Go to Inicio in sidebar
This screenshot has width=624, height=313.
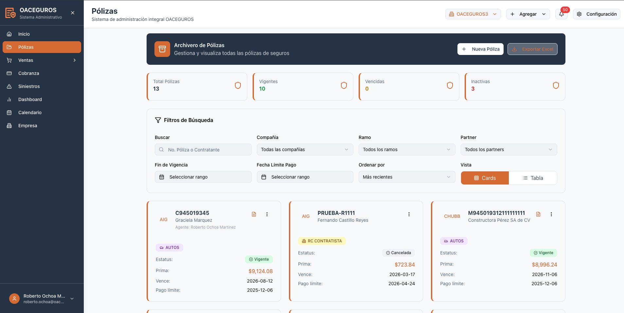[x=42, y=34]
